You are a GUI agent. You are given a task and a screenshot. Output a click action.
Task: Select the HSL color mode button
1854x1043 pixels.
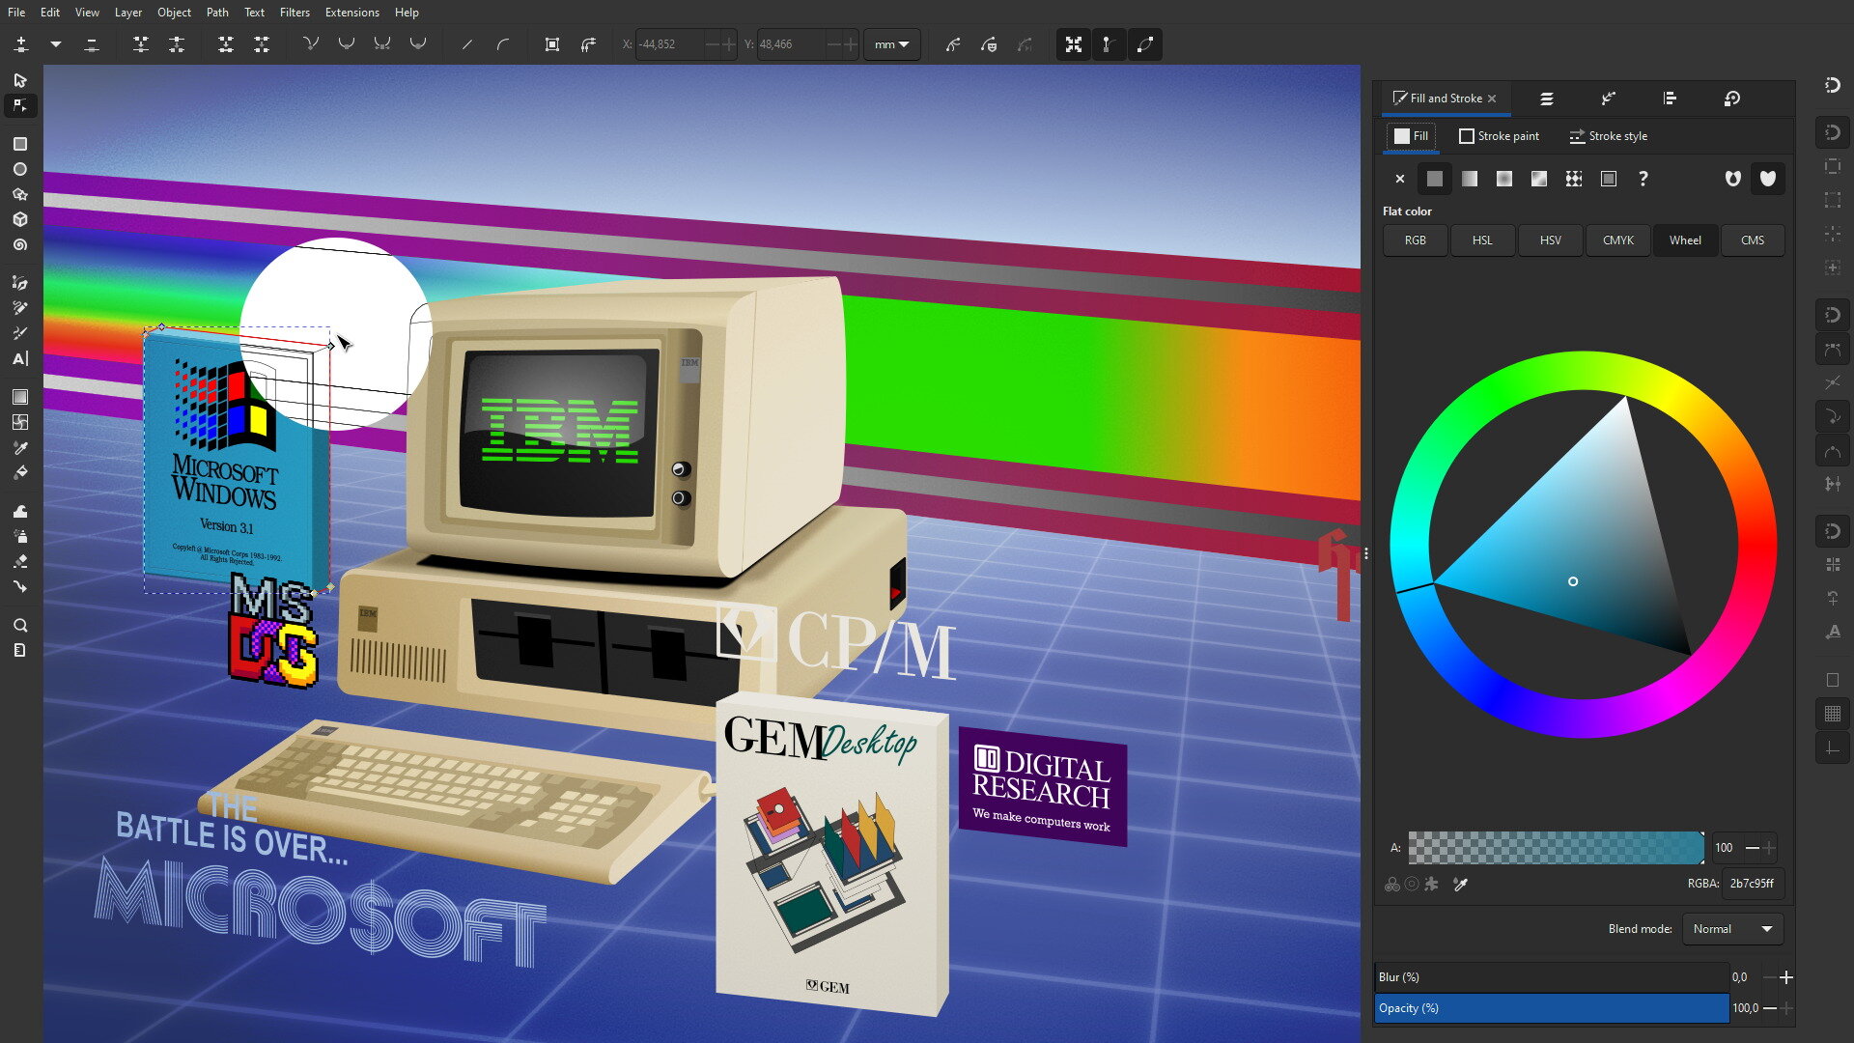(1482, 240)
